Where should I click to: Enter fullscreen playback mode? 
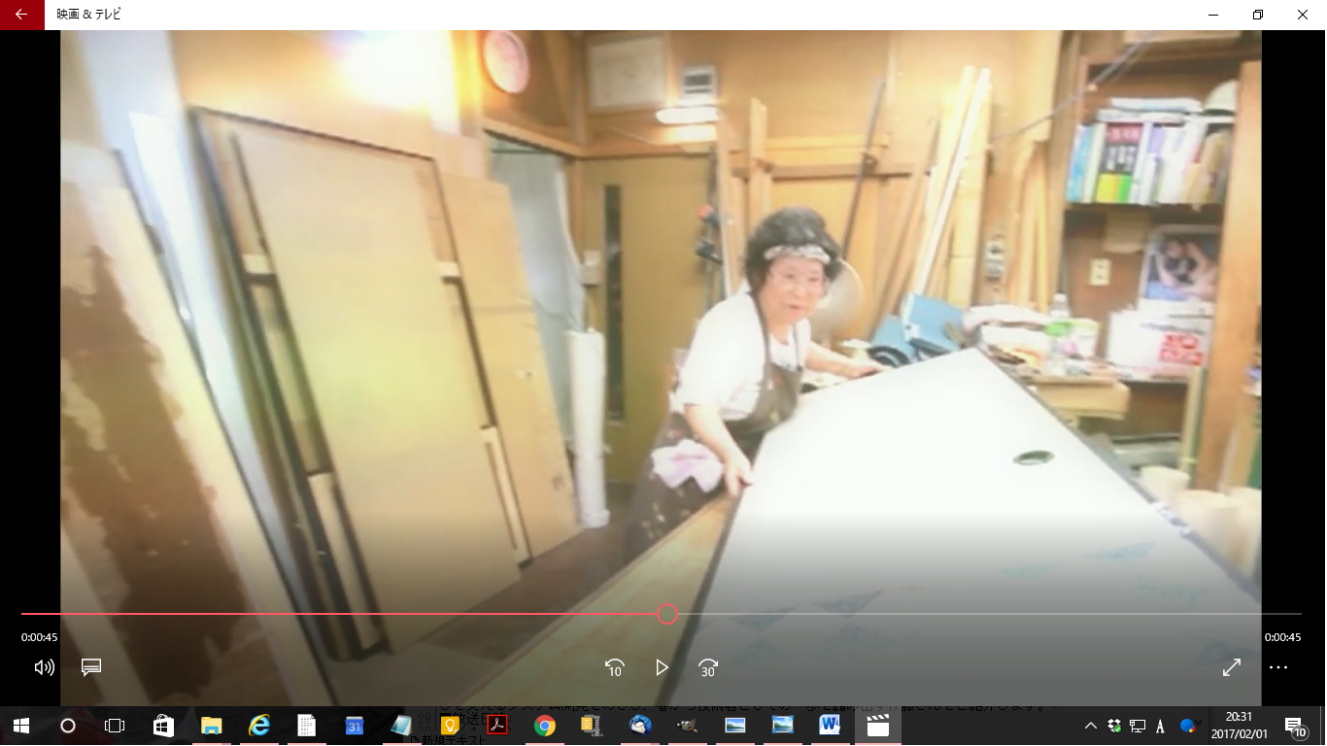point(1231,667)
